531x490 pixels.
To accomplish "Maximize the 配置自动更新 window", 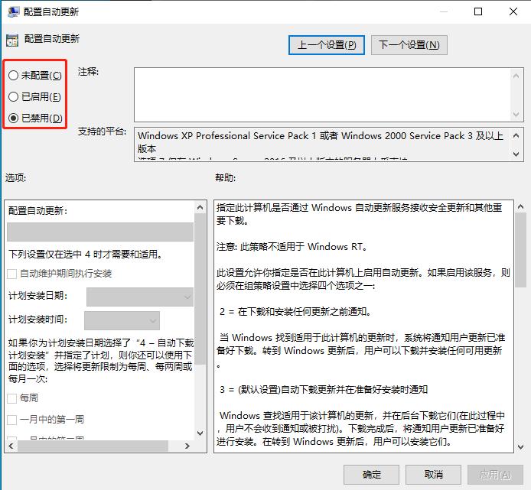I will tap(478, 11).
